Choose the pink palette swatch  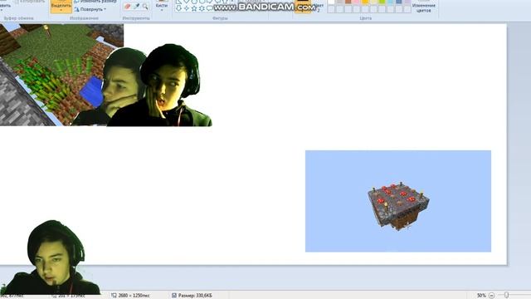pyautogui.click(x=357, y=2)
